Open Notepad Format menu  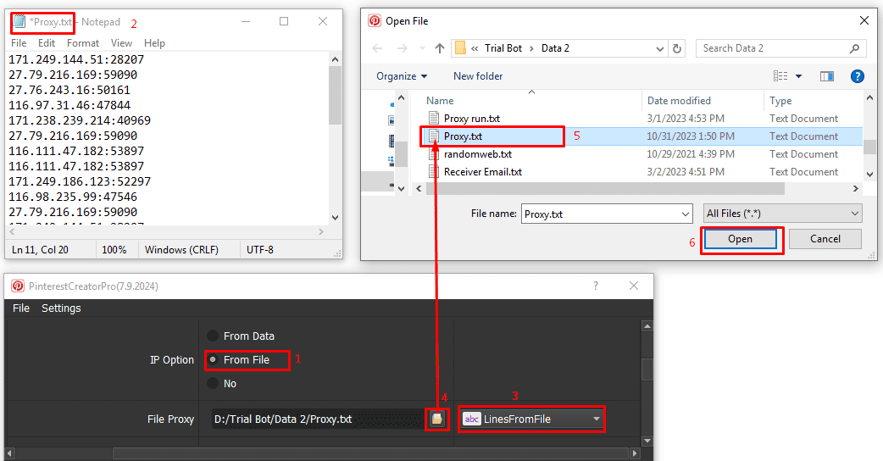(83, 43)
